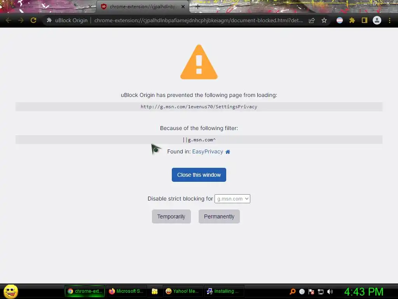Expand the g.msn.com strict blocking dropdown

tap(232, 199)
